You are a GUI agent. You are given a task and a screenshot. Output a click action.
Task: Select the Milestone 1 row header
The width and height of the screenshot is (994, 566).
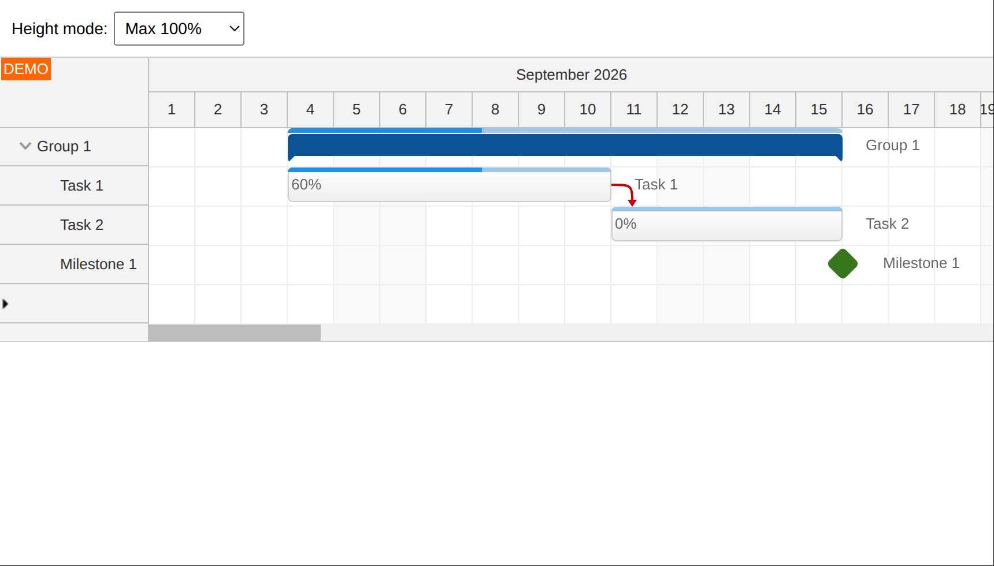(74, 264)
